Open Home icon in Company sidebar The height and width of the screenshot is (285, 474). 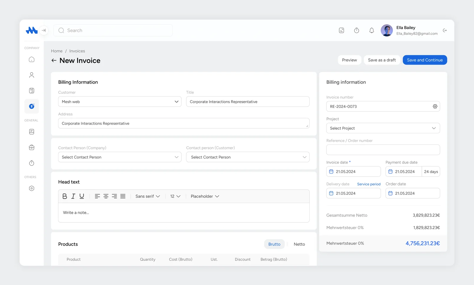click(32, 59)
